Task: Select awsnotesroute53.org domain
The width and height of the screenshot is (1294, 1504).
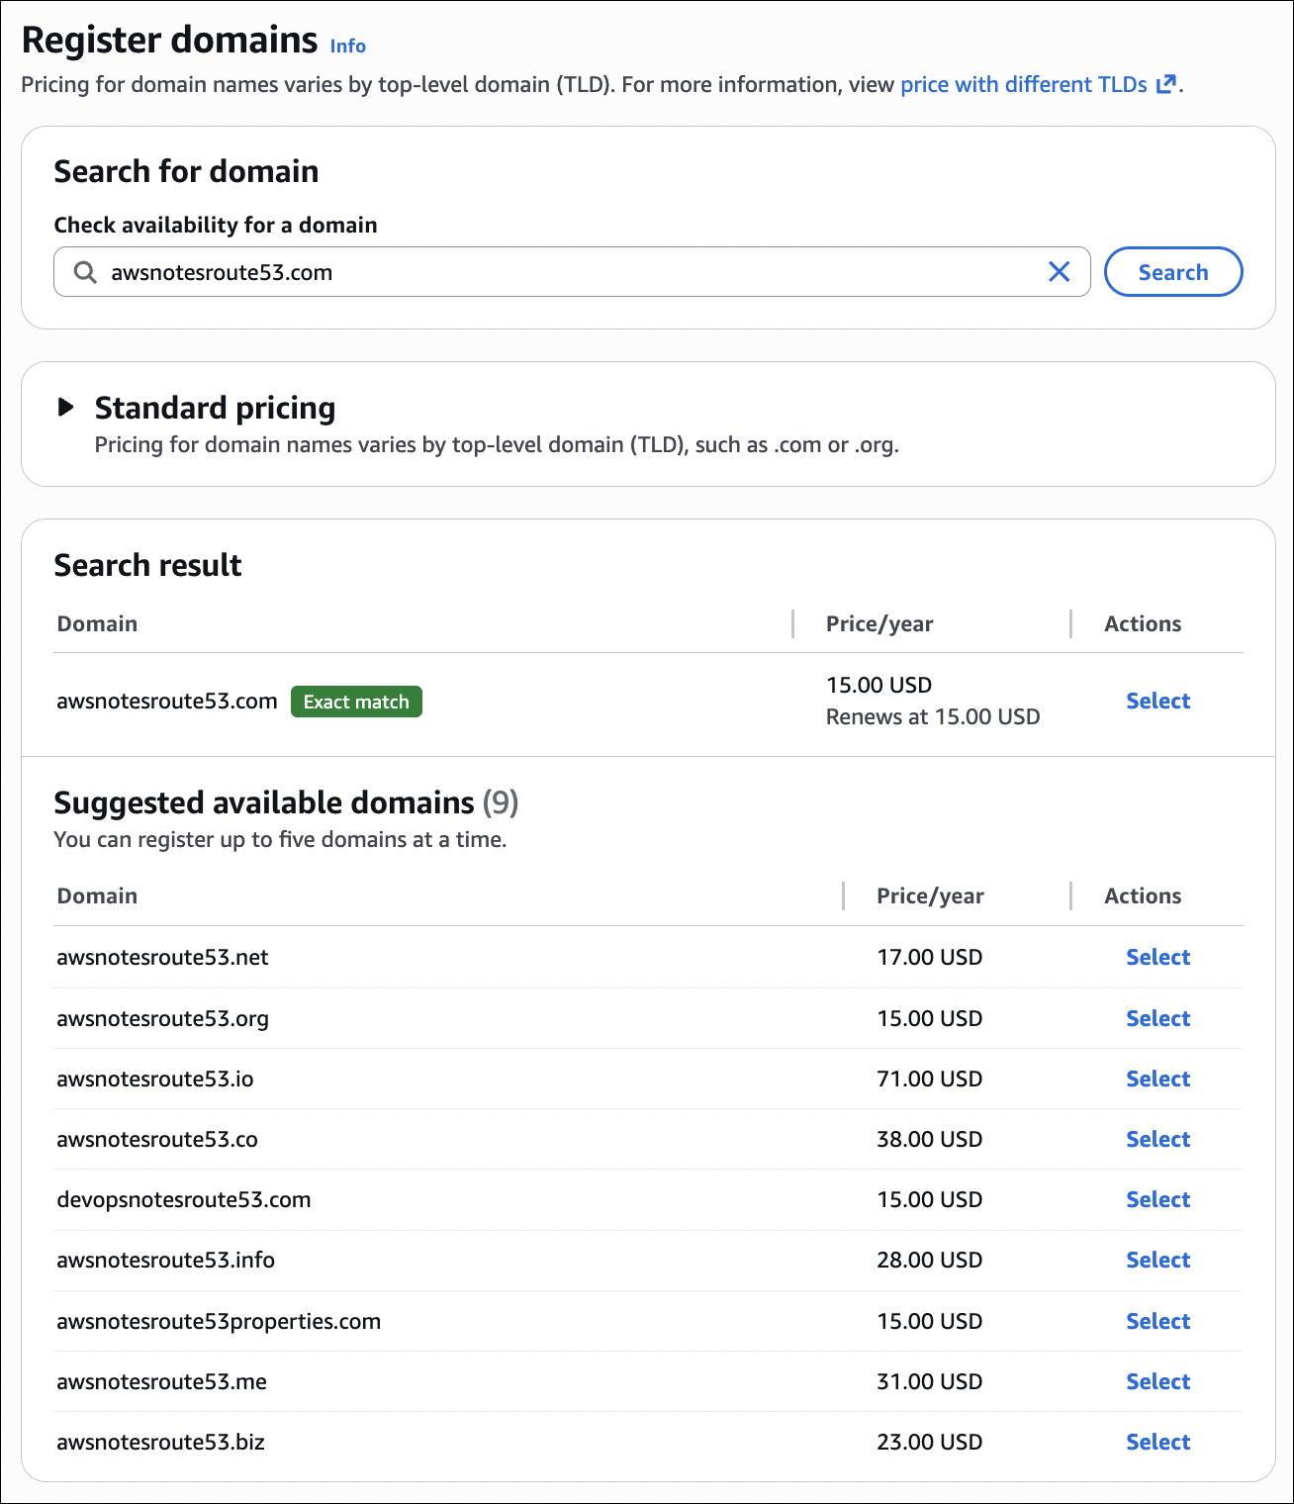Action: click(x=1157, y=1019)
